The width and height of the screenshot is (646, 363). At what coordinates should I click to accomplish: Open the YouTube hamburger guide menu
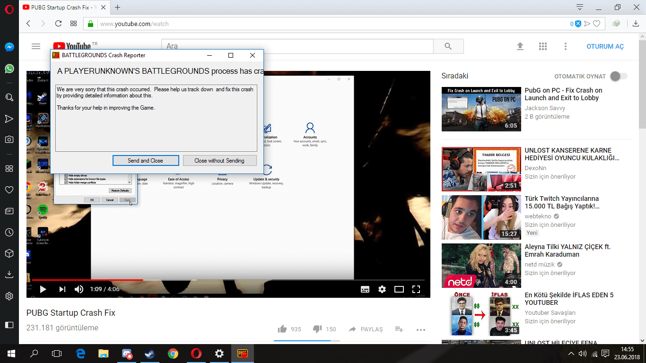pos(36,46)
